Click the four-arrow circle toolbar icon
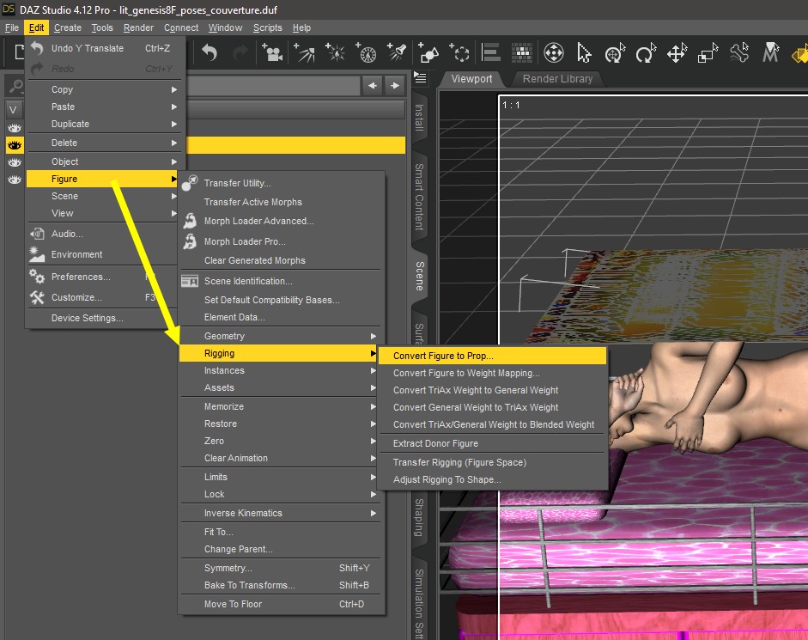This screenshot has height=640, width=808. 554,52
